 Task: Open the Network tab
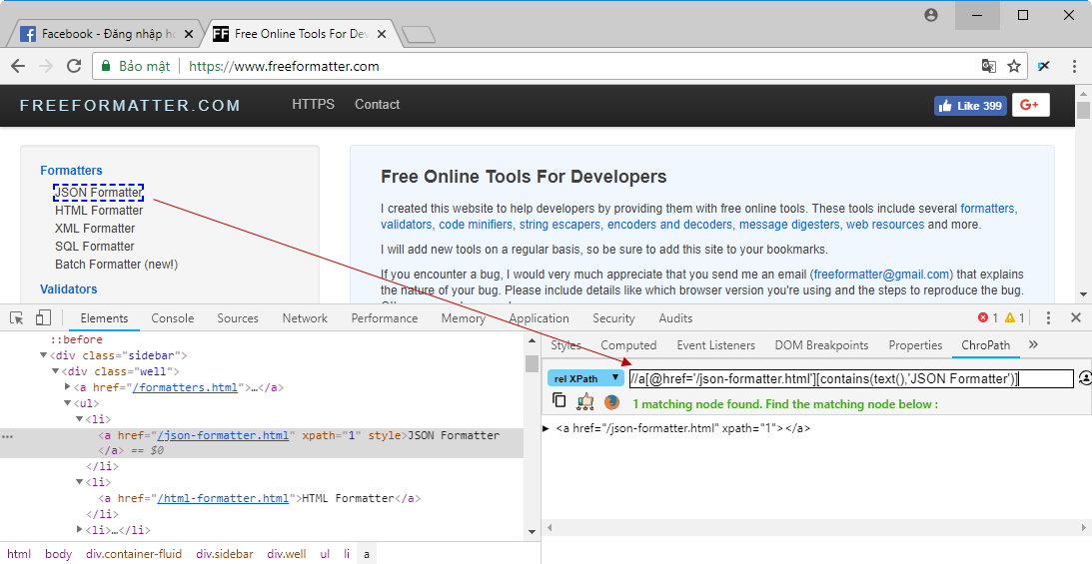[x=305, y=318]
